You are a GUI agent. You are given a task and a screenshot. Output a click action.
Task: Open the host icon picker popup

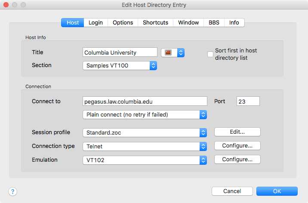(x=172, y=52)
